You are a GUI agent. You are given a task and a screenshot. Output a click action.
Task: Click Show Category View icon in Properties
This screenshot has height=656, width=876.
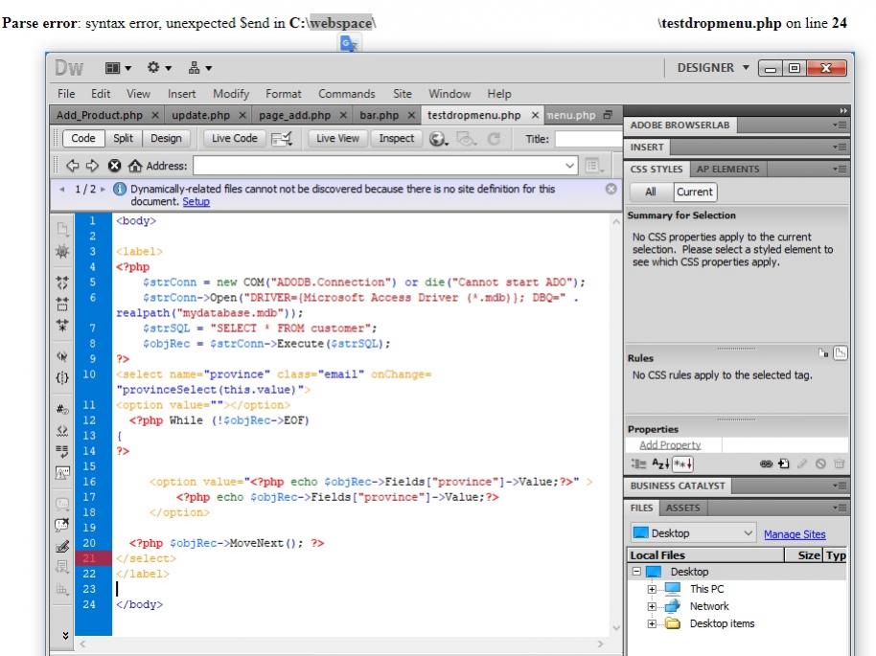point(638,464)
